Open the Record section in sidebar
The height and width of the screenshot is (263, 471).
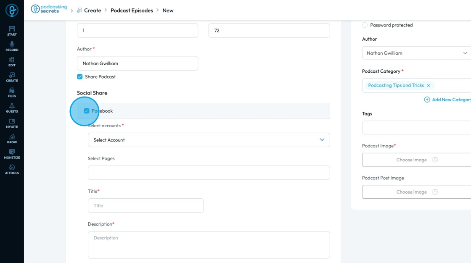click(12, 46)
